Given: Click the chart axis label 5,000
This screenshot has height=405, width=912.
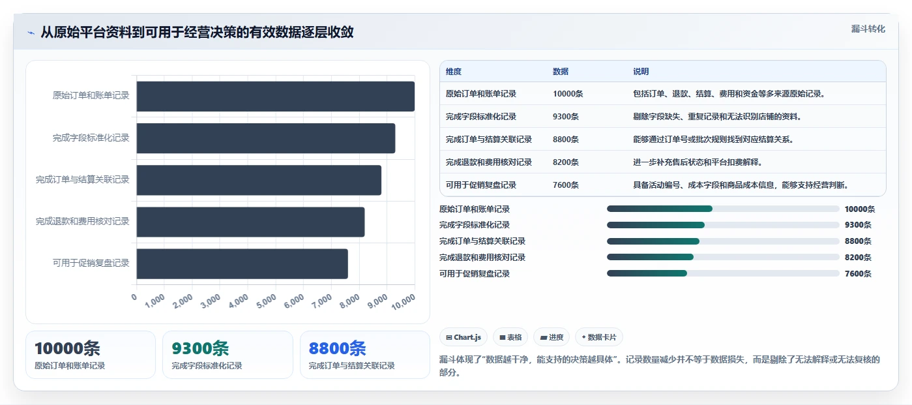Looking at the screenshot, I should pos(267,301).
